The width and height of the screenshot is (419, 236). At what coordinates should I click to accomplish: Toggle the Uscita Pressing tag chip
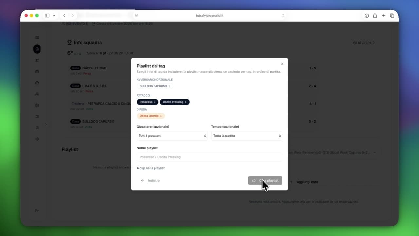coord(174,102)
